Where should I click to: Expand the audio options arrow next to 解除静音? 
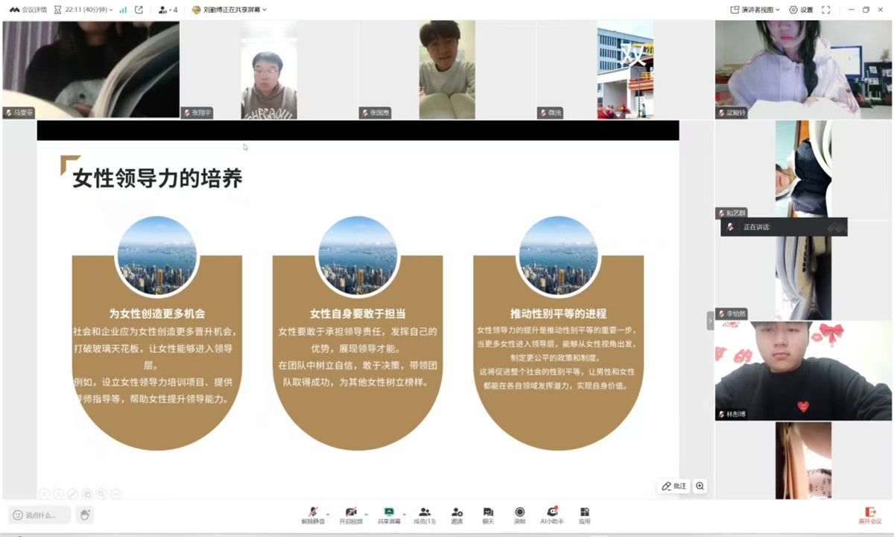coord(328,513)
